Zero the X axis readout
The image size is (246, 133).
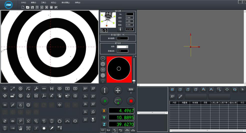(x=104, y=111)
